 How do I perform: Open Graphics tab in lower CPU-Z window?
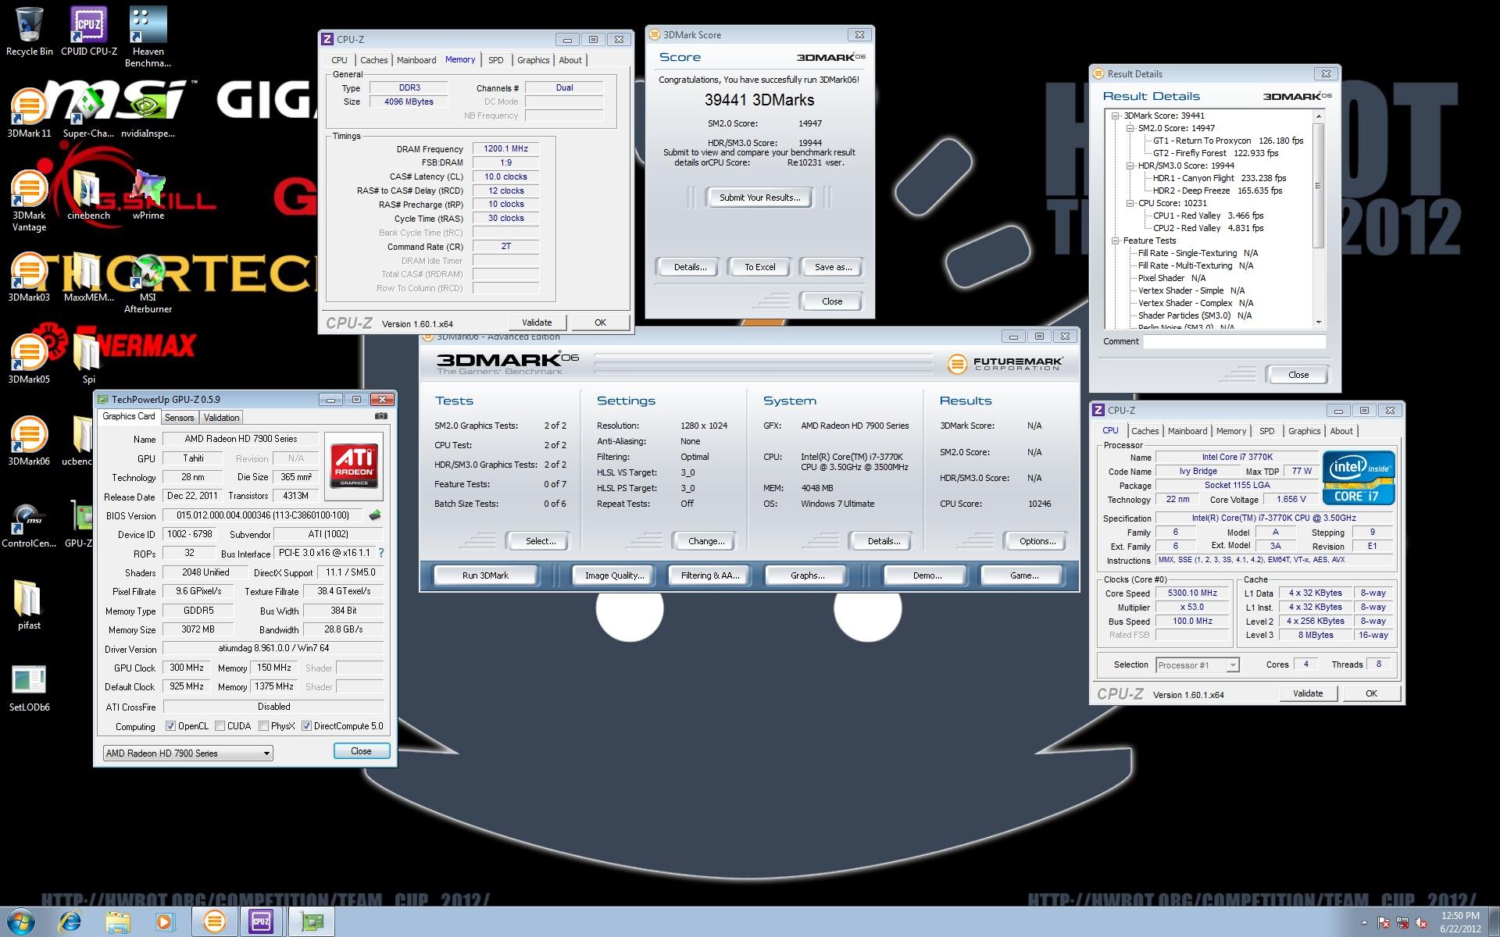pos(1304,431)
